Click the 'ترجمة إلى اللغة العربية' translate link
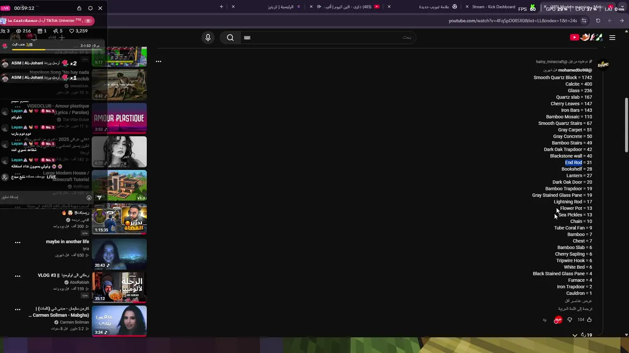 (575, 309)
